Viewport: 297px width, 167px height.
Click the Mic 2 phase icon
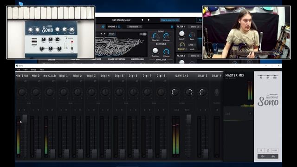coord(39,81)
